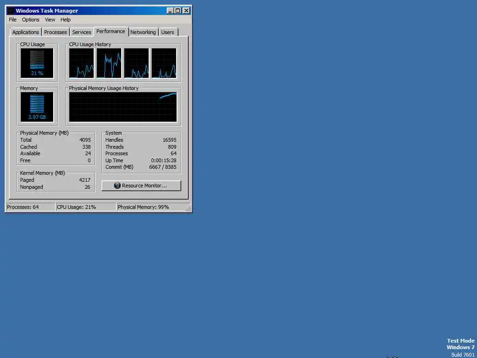477x358 pixels.
Task: Click the Available memory value 24
Action: [88, 153]
